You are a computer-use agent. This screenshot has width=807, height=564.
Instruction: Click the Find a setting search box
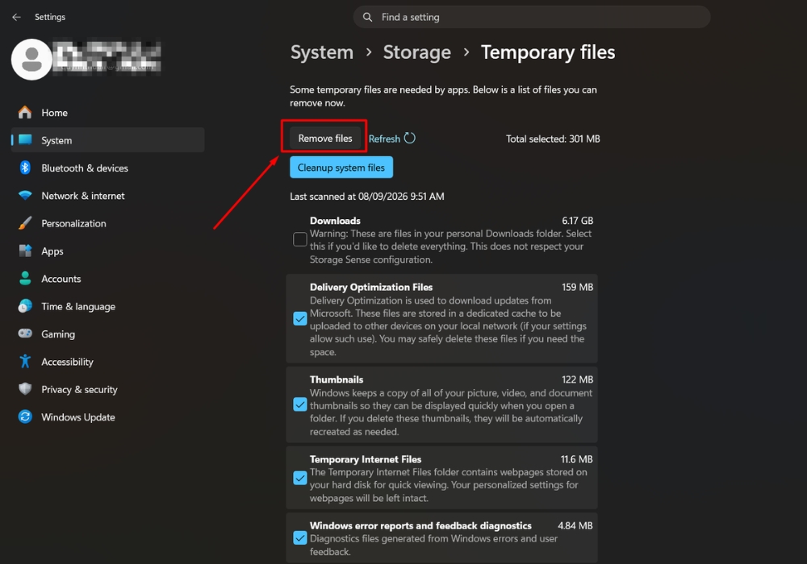pos(532,17)
